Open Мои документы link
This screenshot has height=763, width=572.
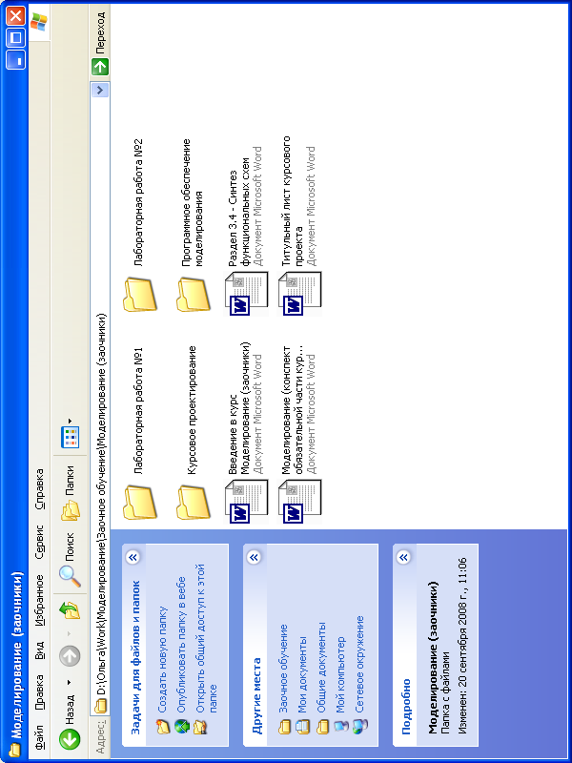(302, 674)
